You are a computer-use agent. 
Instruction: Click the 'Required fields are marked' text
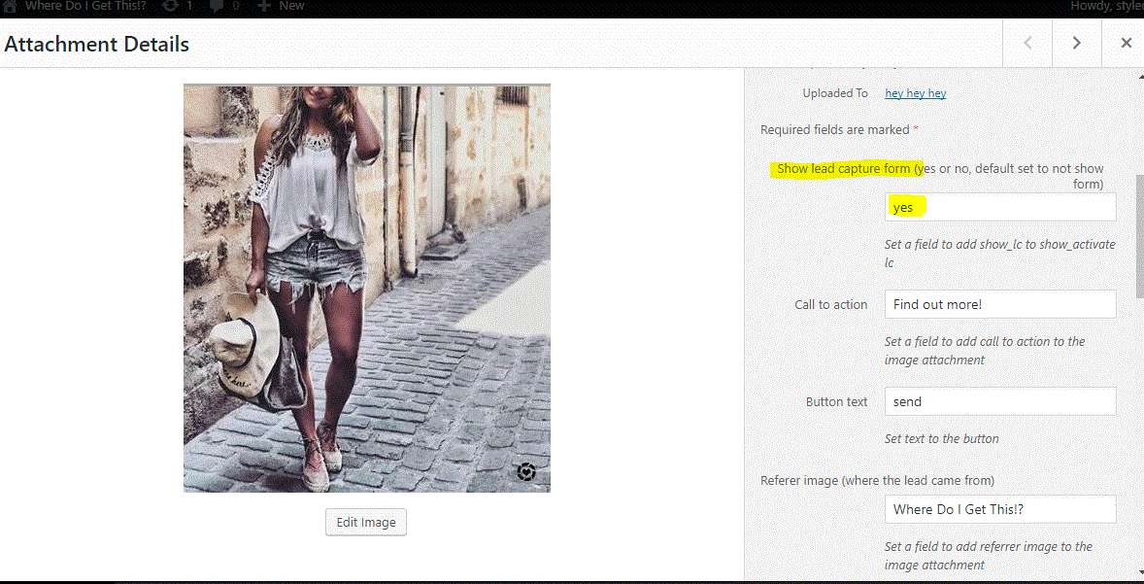coord(839,130)
